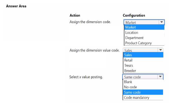Click the Assign the dimension code label

point(90,22)
